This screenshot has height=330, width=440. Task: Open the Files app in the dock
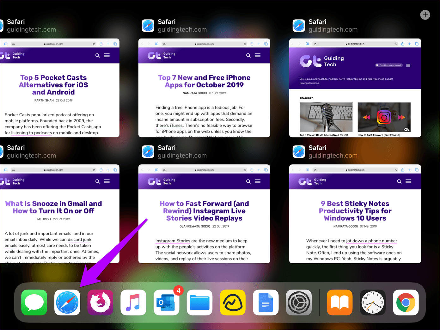199,302
